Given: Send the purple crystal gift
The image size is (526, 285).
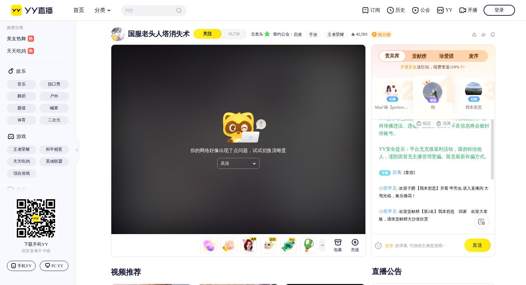Looking at the screenshot, I should [209, 245].
